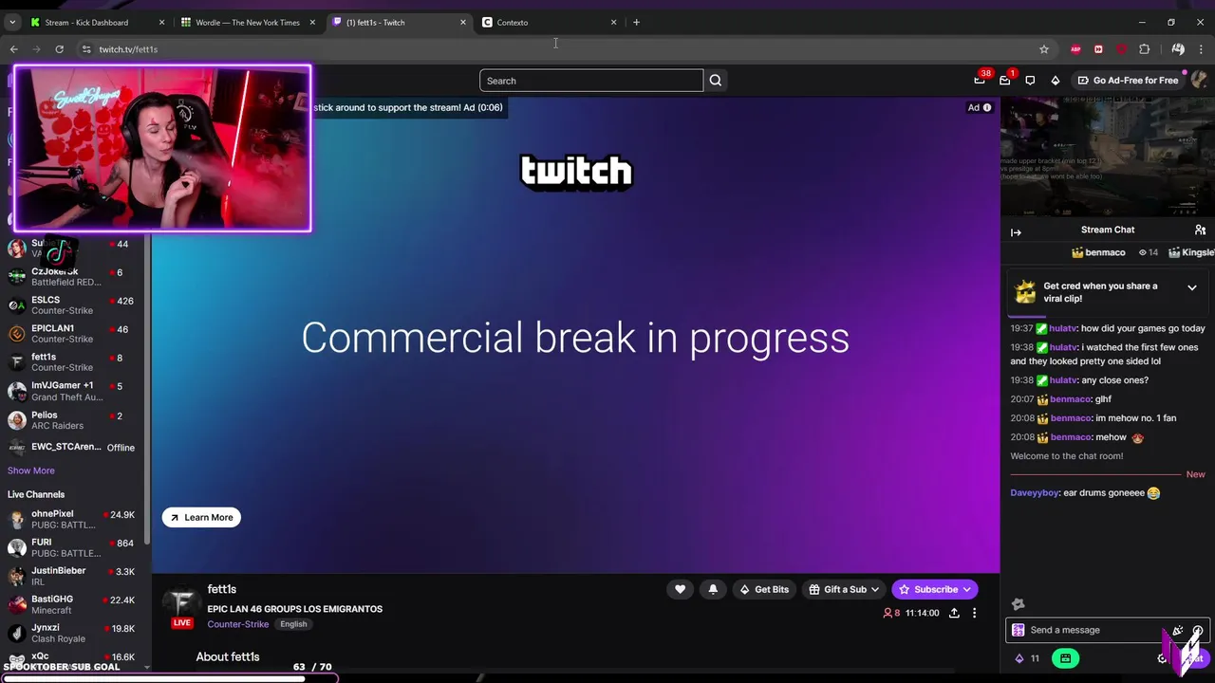
Task: Click the fett1s channel avatar
Action: (180, 603)
